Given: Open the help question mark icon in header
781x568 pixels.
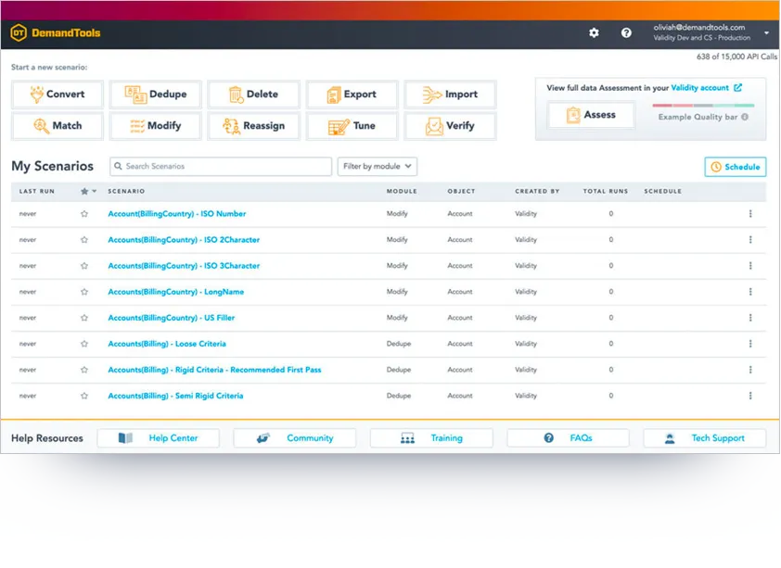Looking at the screenshot, I should click(626, 32).
